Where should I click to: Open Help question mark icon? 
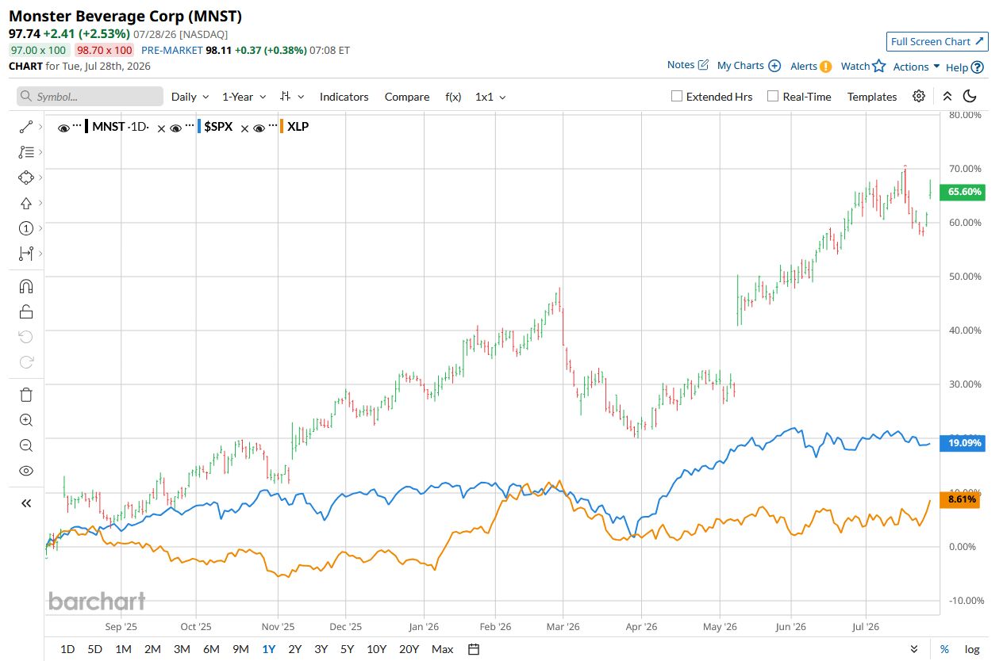pyautogui.click(x=978, y=67)
